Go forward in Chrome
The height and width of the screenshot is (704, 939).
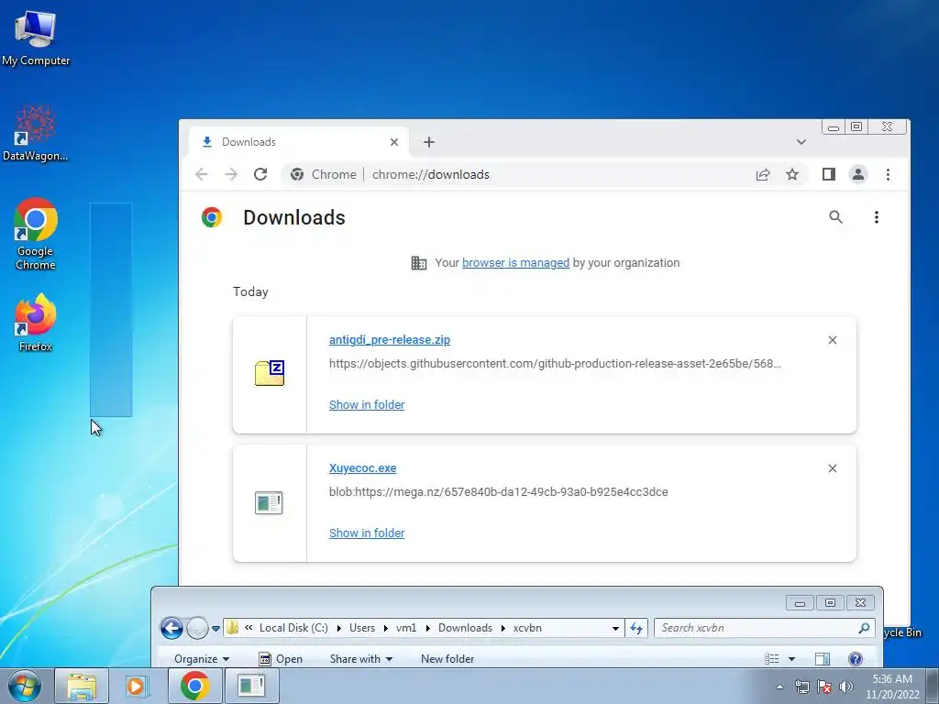(231, 174)
